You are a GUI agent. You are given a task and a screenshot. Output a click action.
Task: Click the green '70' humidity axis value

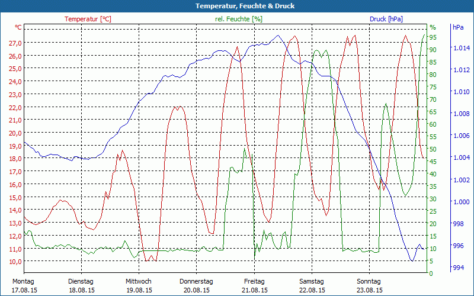click(433, 99)
